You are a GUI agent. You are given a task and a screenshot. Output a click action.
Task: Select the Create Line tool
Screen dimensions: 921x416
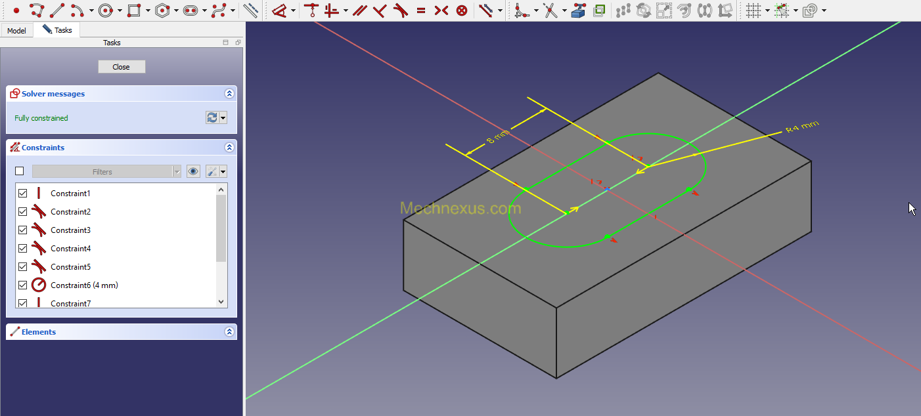[x=57, y=10]
